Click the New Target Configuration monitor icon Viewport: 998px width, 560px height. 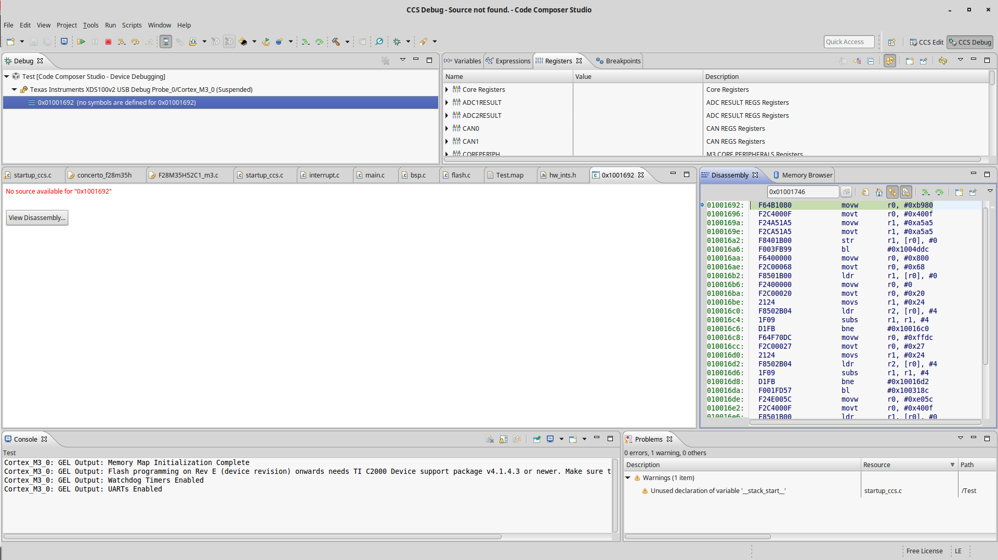64,42
